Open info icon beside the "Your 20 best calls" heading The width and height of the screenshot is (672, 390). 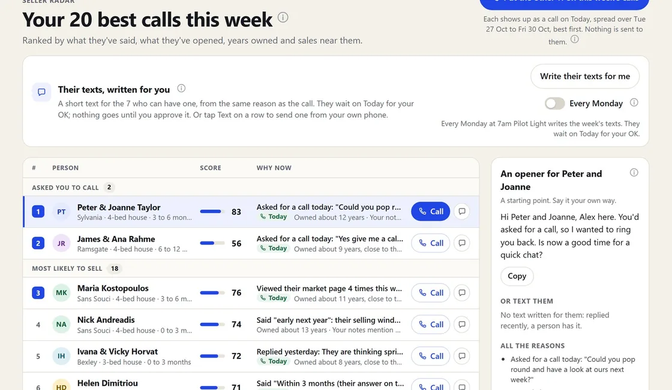pos(283,17)
